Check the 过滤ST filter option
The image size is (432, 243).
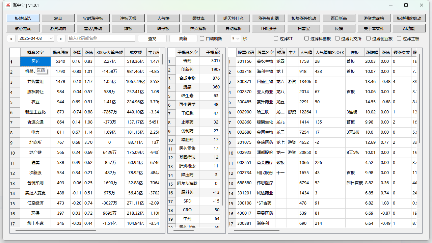tap(276, 38)
